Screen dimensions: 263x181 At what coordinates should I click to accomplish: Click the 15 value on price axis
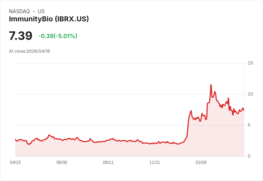pyautogui.click(x=250, y=63)
